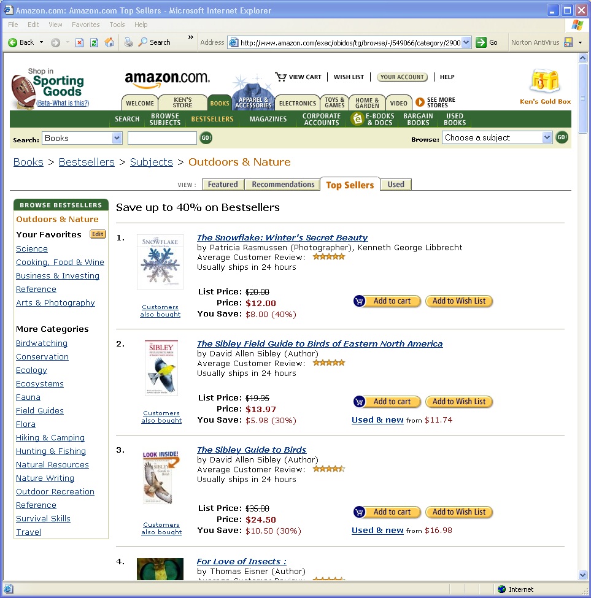This screenshot has height=598, width=591.
Task: Click the shopping cart icon beside View Cart
Action: tap(281, 77)
